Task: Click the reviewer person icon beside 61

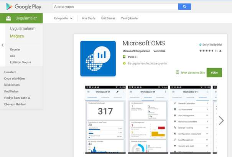Action: coord(220,51)
